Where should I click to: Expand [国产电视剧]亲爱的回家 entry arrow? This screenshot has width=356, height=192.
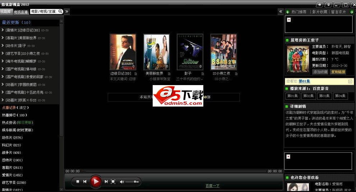point(3,77)
